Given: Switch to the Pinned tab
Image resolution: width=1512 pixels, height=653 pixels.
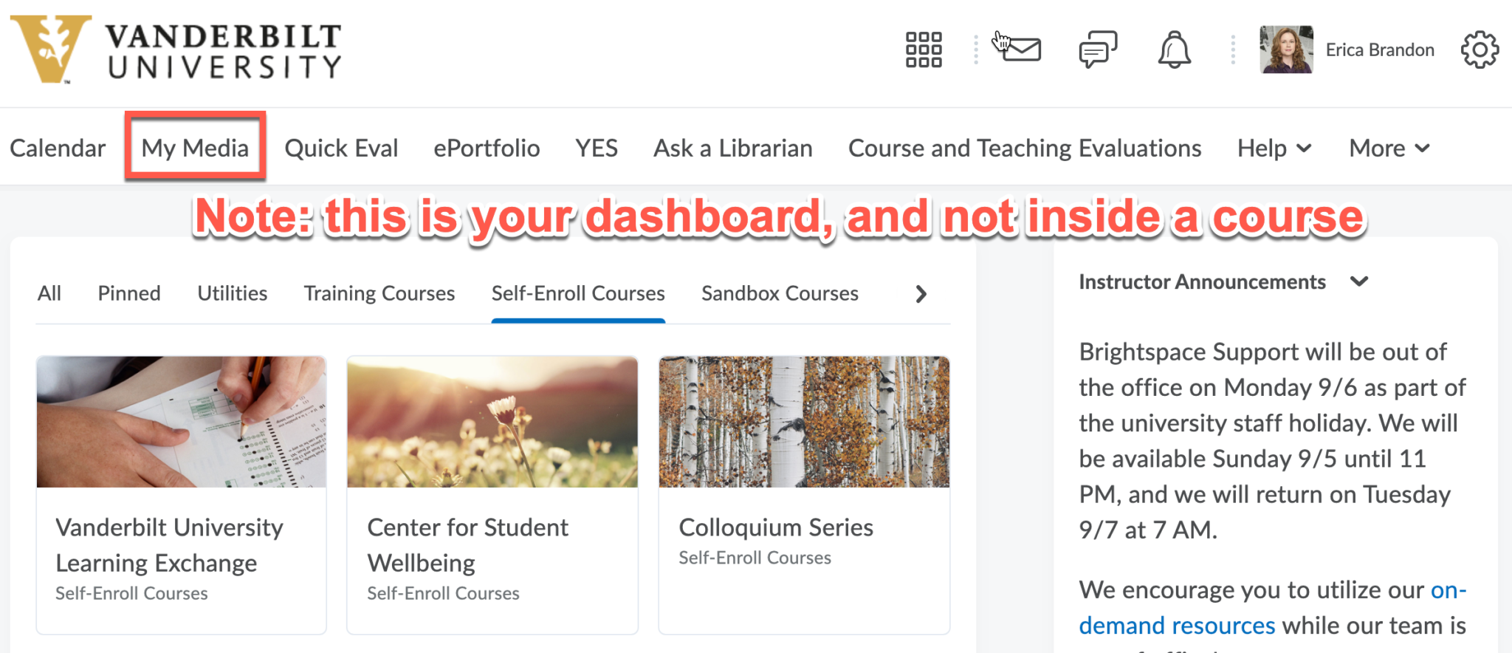Looking at the screenshot, I should pos(128,293).
